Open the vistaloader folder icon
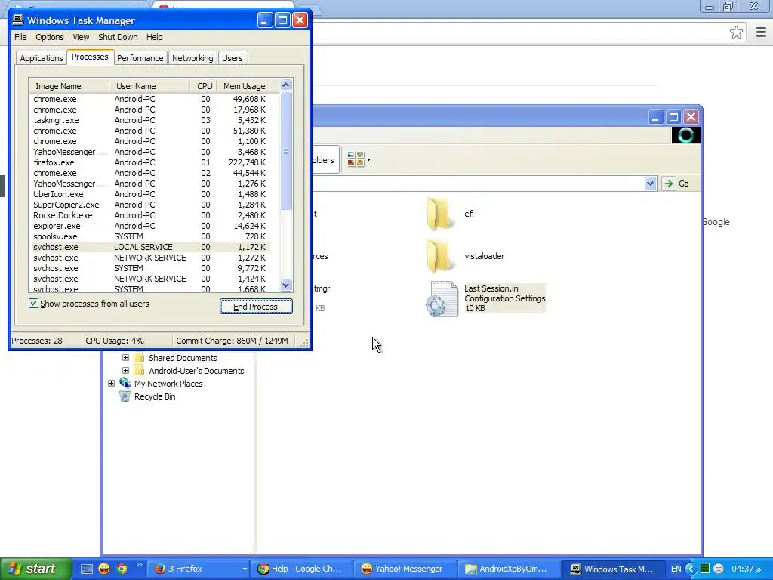 tap(440, 257)
